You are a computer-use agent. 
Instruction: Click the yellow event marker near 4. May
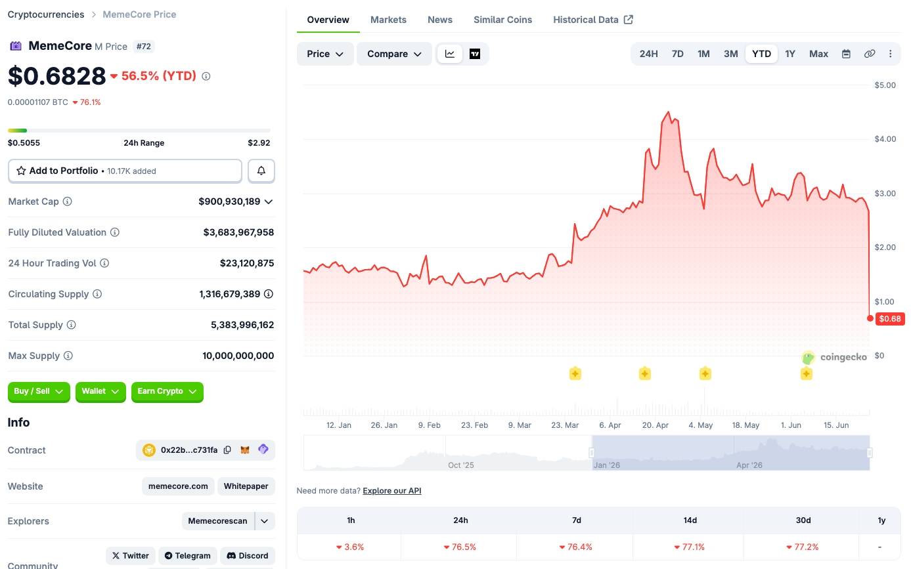(705, 373)
